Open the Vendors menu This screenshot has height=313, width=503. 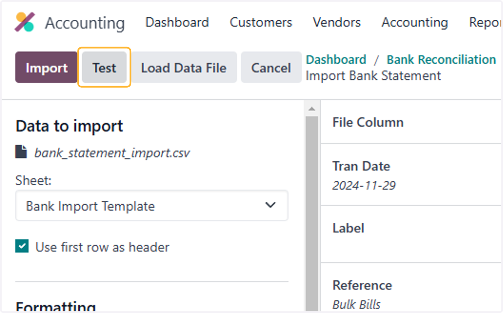[337, 22]
